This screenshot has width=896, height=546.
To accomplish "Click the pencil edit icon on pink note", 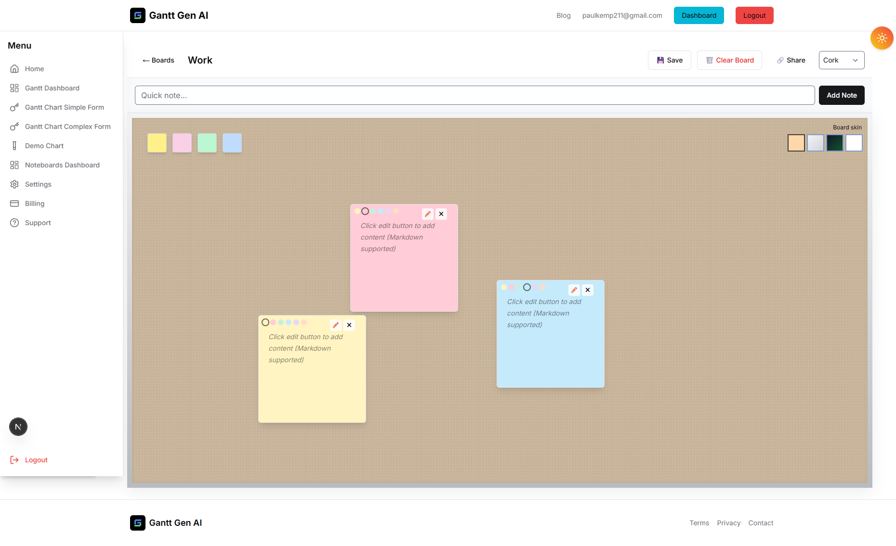I will [x=427, y=214].
